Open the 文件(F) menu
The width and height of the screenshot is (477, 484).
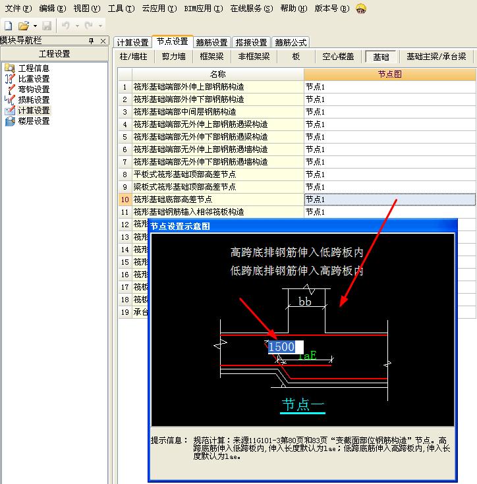(x=18, y=9)
